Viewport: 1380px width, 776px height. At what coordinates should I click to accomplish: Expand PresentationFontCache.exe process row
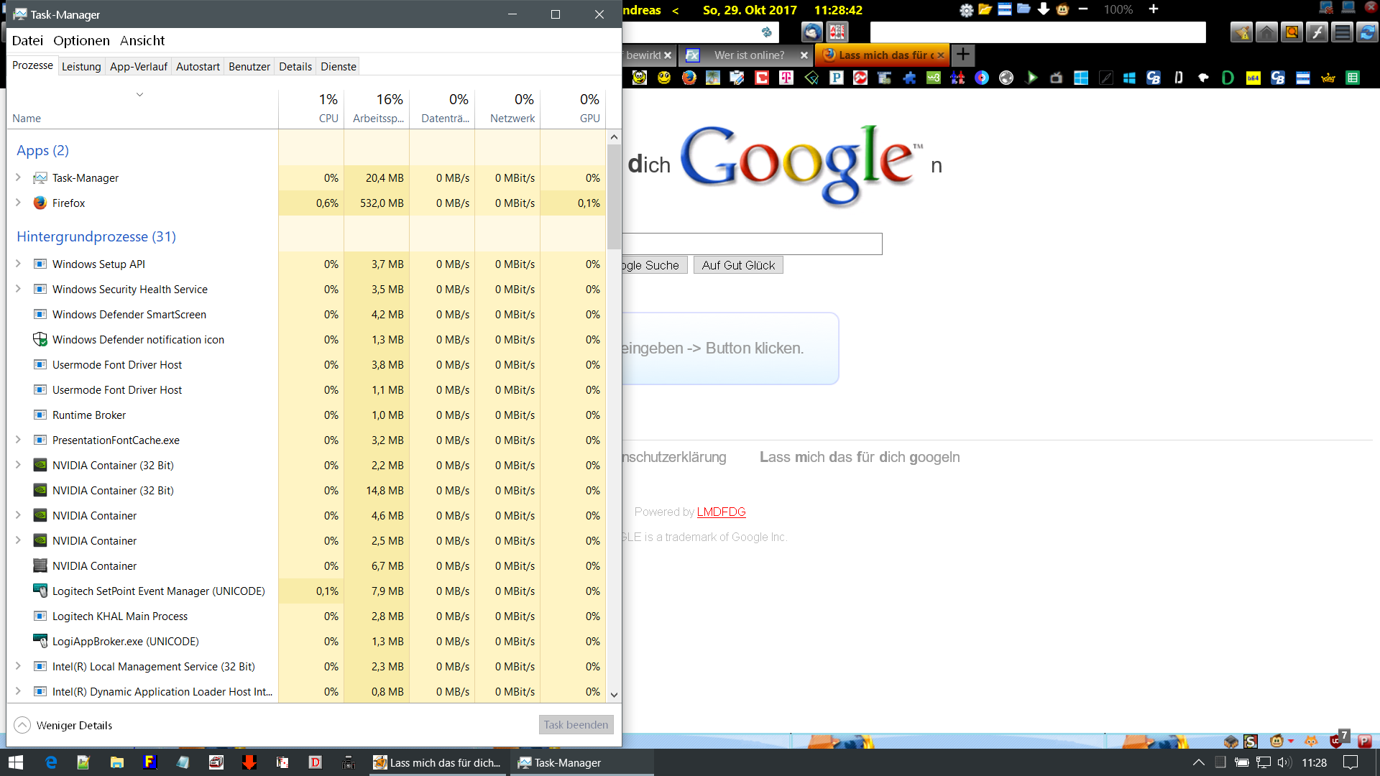point(18,440)
